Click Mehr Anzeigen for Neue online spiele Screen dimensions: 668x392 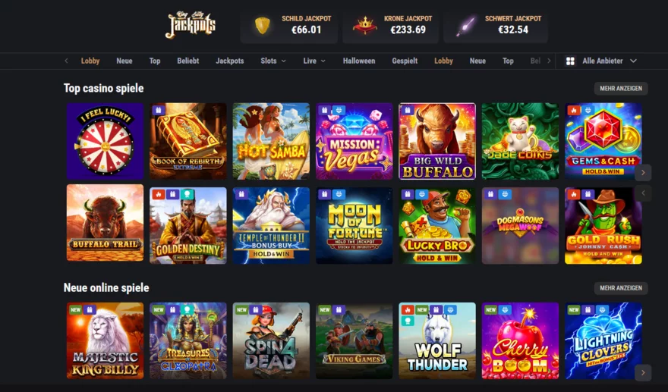pos(621,288)
